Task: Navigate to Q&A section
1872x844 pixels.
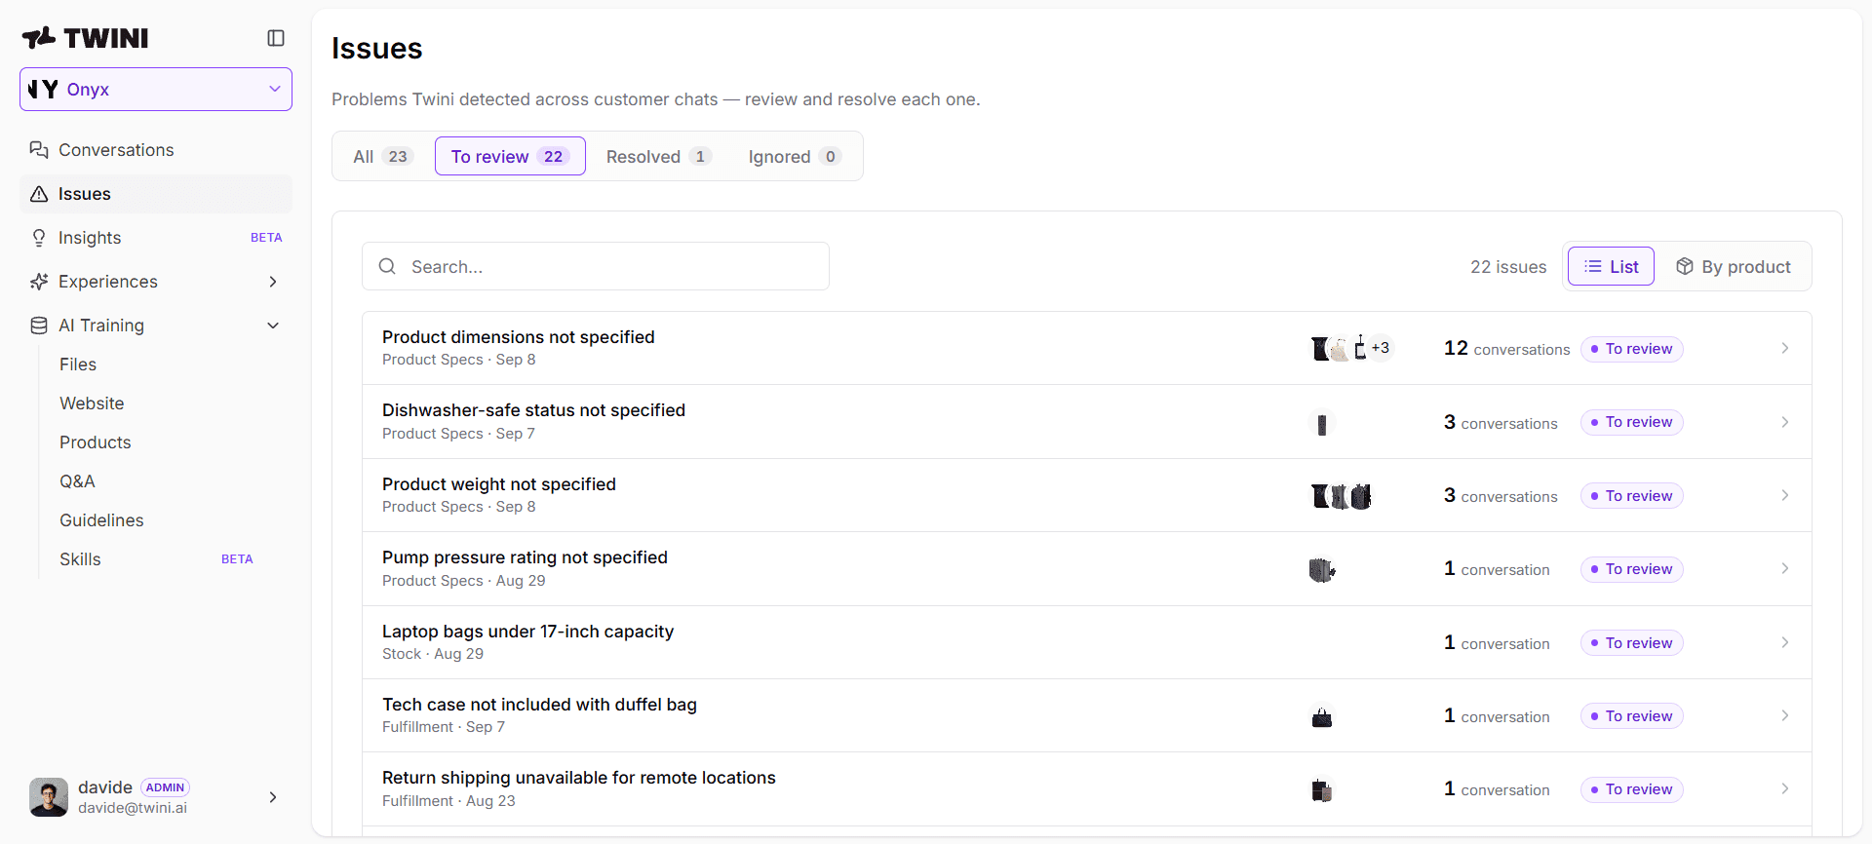Action: pos(77,481)
